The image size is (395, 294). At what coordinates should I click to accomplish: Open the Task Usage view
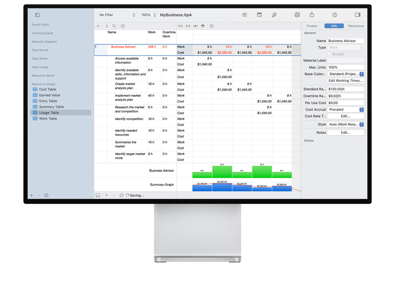40,67
